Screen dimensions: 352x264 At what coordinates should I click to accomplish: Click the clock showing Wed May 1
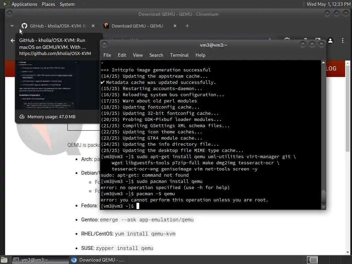click(328, 4)
